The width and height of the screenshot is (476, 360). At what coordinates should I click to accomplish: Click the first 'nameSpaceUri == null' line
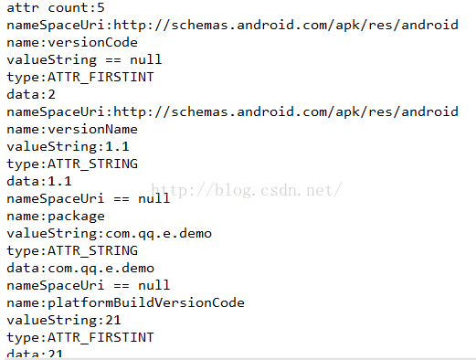89,198
